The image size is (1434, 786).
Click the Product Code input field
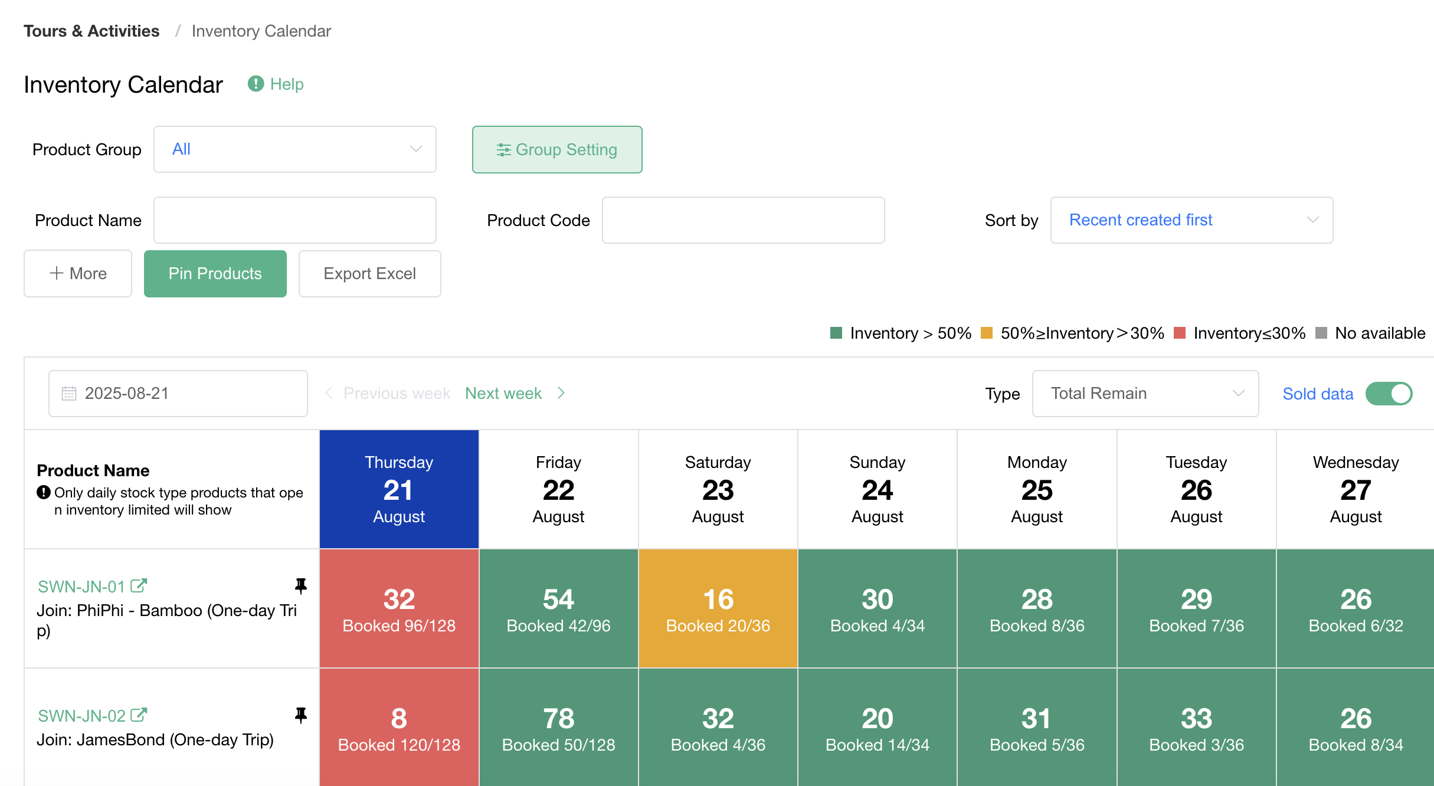(x=742, y=220)
